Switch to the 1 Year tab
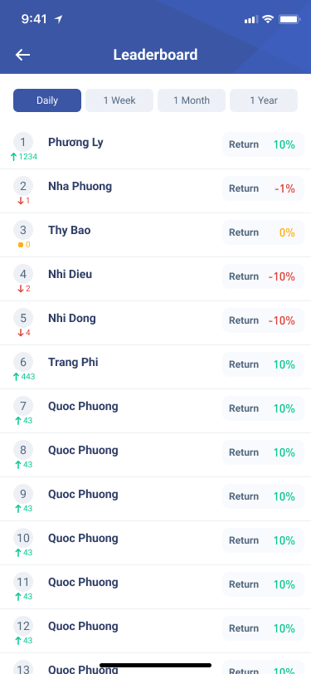Image resolution: width=311 pixels, height=674 pixels. click(264, 100)
